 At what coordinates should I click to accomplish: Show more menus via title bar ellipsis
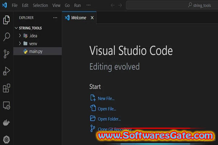tap(88, 5)
